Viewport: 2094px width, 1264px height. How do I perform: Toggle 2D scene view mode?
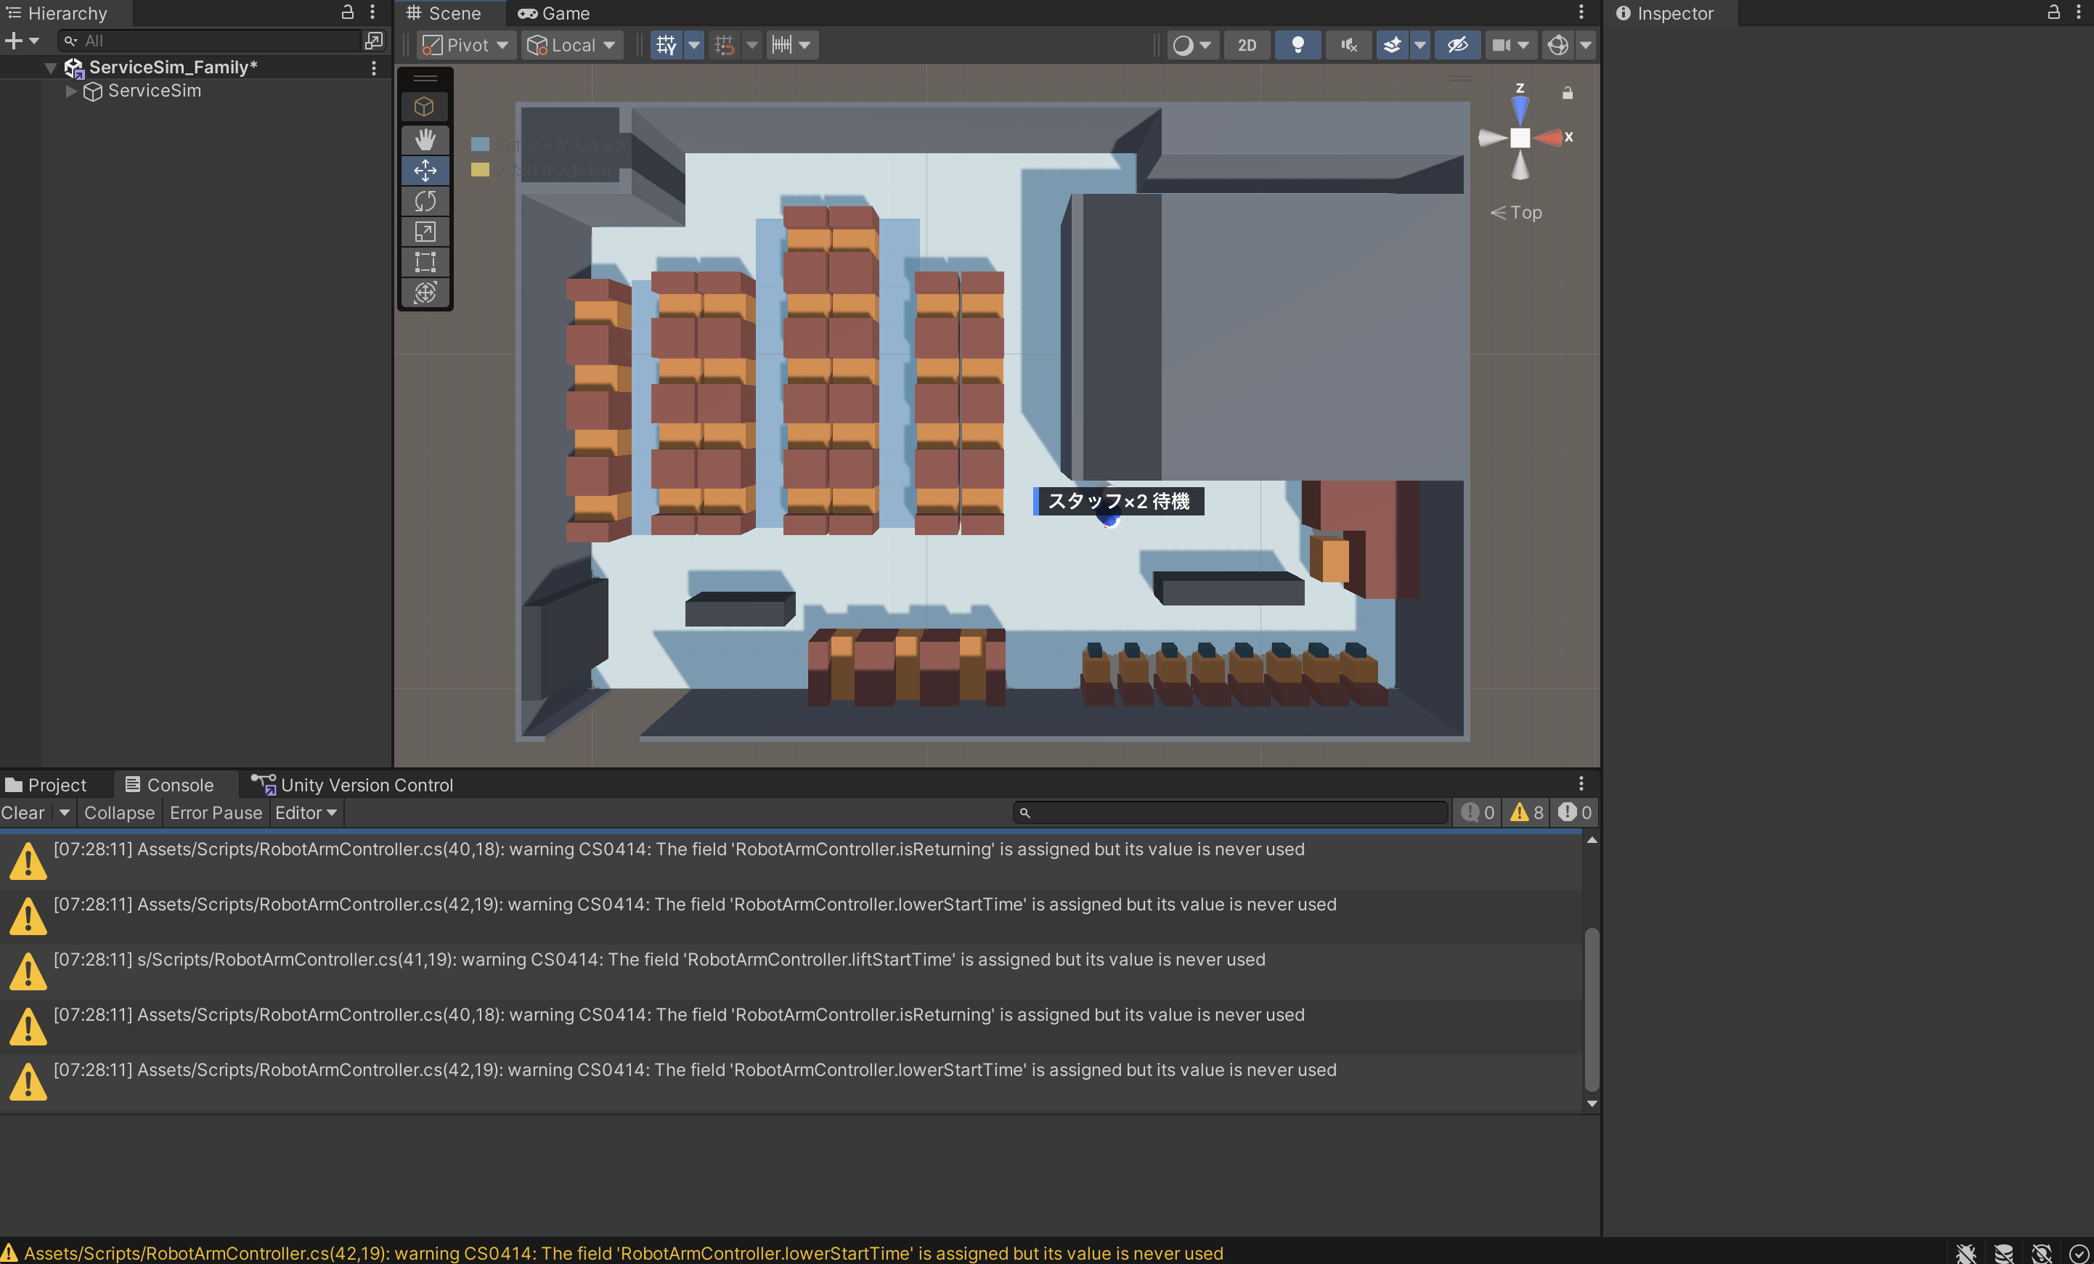(1247, 45)
